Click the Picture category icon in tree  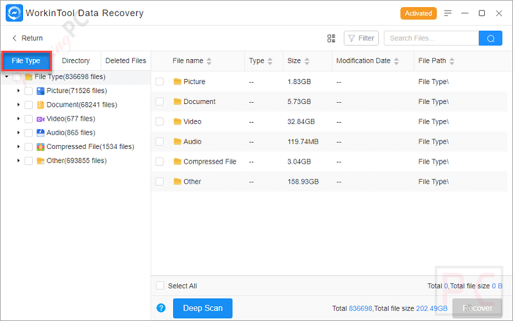pyautogui.click(x=40, y=91)
